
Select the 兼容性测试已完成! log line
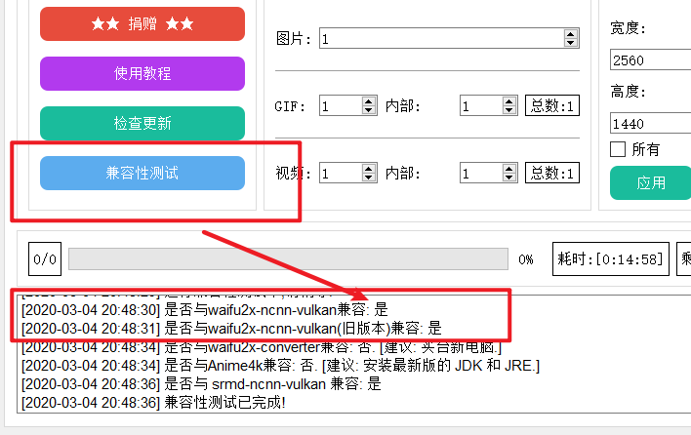click(x=153, y=403)
